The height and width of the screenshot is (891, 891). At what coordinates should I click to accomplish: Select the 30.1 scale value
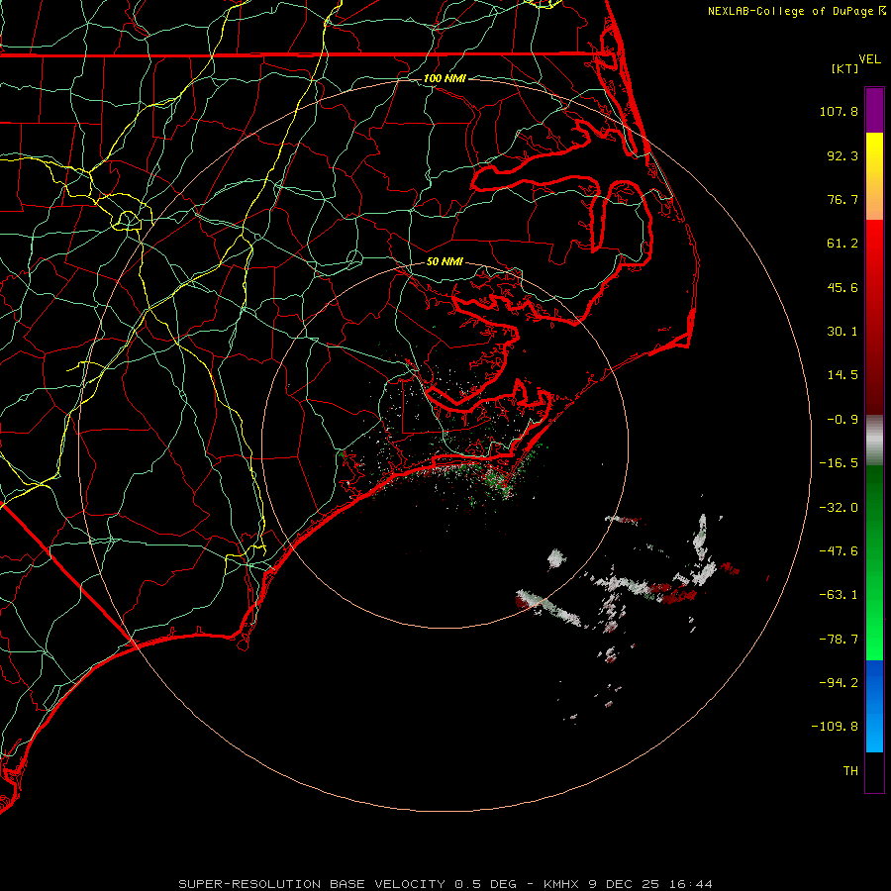[x=842, y=332]
